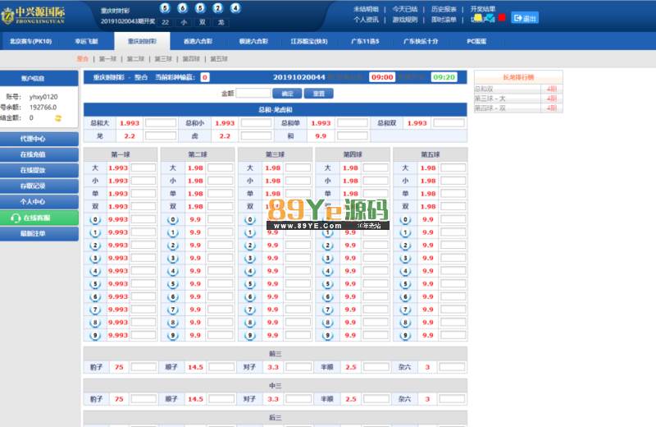Click the 在线客服 headset button
Screen dimensions: 656x427
[39, 218]
